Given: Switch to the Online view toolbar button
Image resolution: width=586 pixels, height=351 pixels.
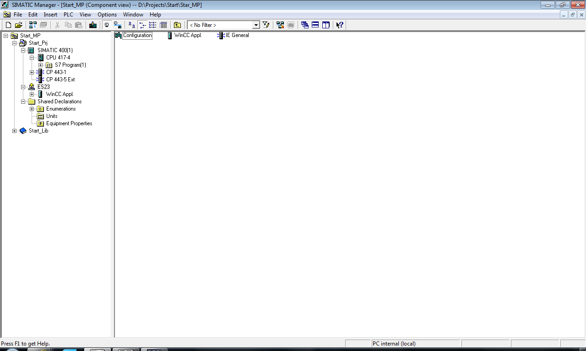Looking at the screenshot, I should tap(117, 25).
